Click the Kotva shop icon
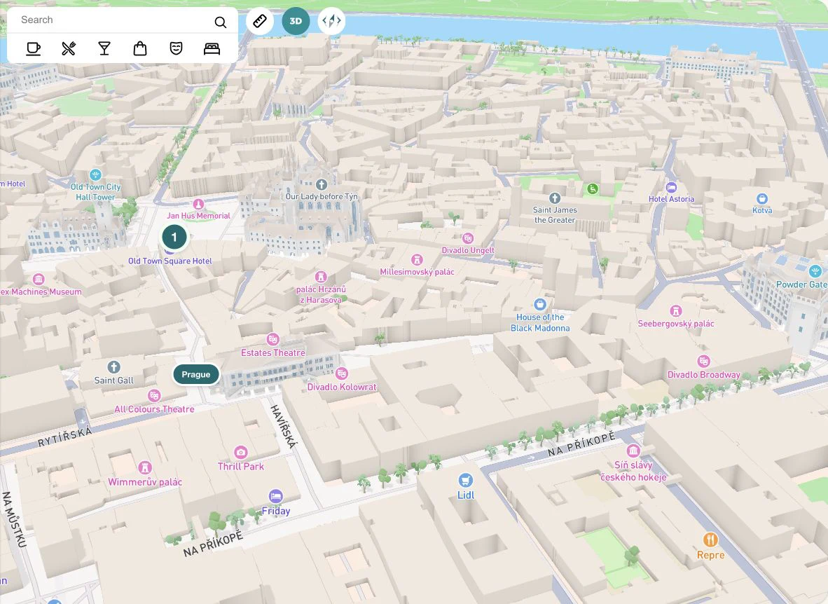 762,199
